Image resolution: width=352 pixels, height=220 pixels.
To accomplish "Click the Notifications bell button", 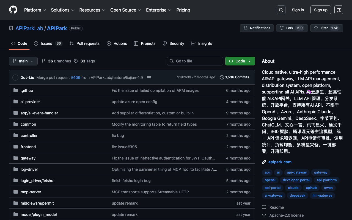I will coord(257,28).
